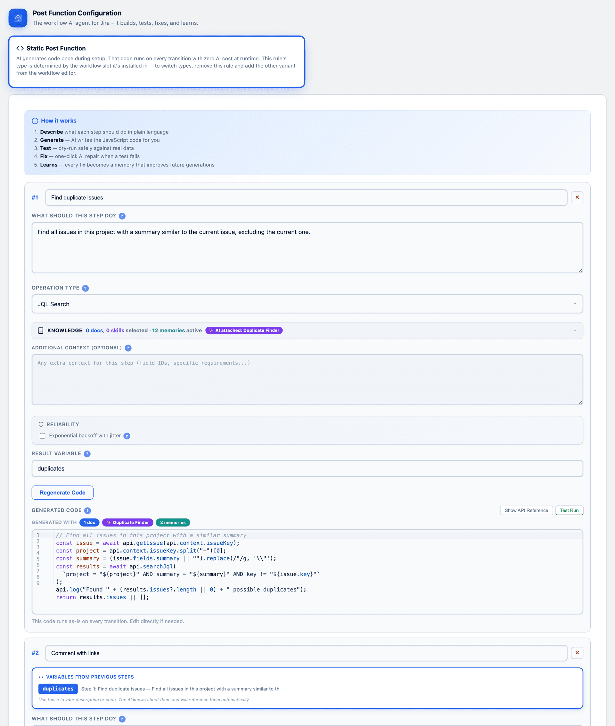The height and width of the screenshot is (726, 615).
Task: Click the Knowledge book icon
Action: click(x=40, y=330)
